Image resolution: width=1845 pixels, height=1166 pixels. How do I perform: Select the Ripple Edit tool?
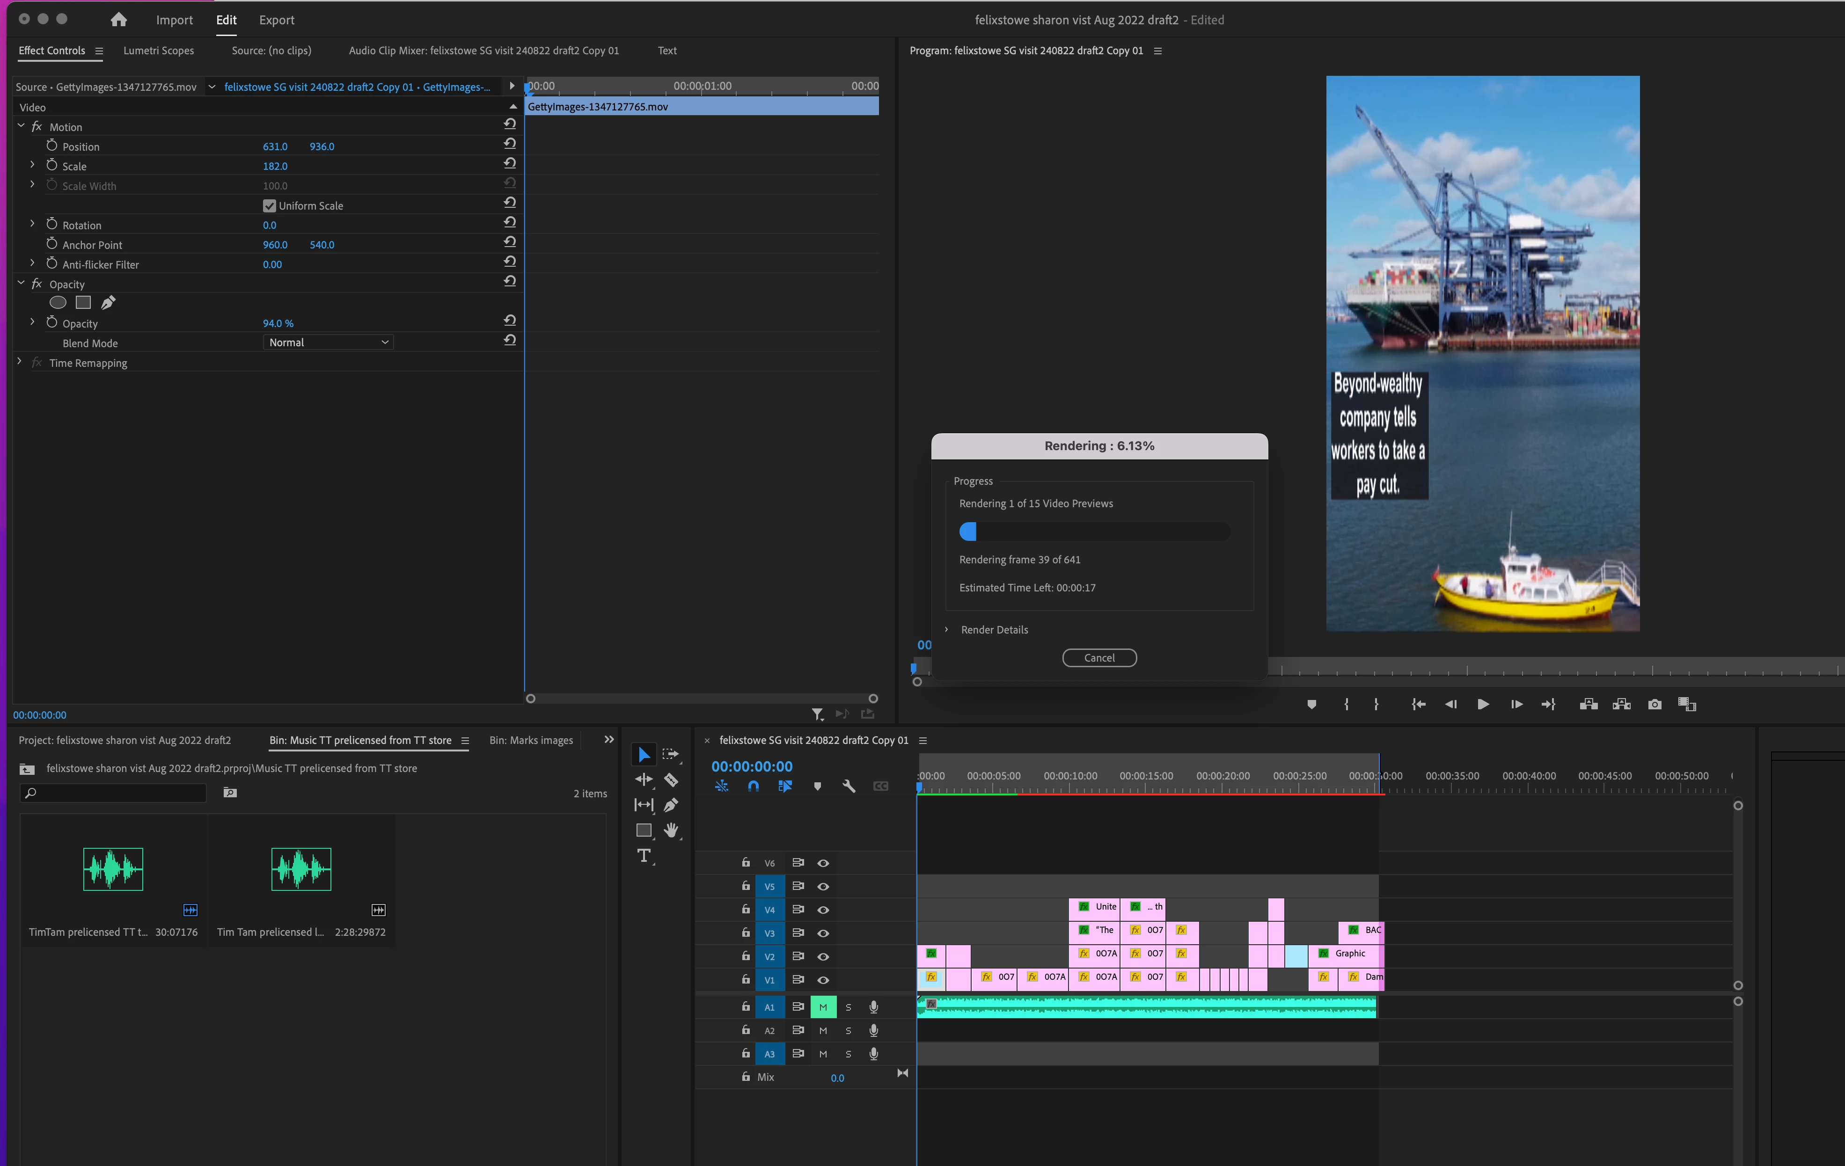644,780
